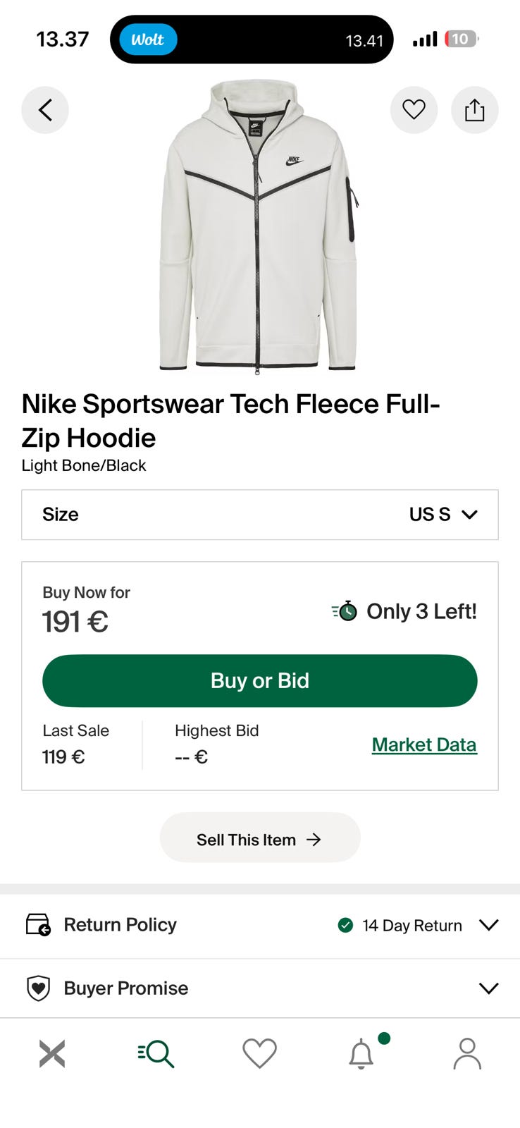Tap the back arrow button
Screen dimensions: 520x1128
coord(45,110)
